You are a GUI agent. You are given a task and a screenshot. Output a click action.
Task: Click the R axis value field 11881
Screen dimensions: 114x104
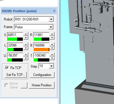tap(41, 35)
